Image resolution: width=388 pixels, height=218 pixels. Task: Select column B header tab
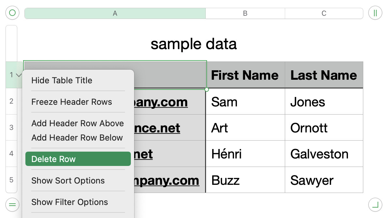(245, 13)
